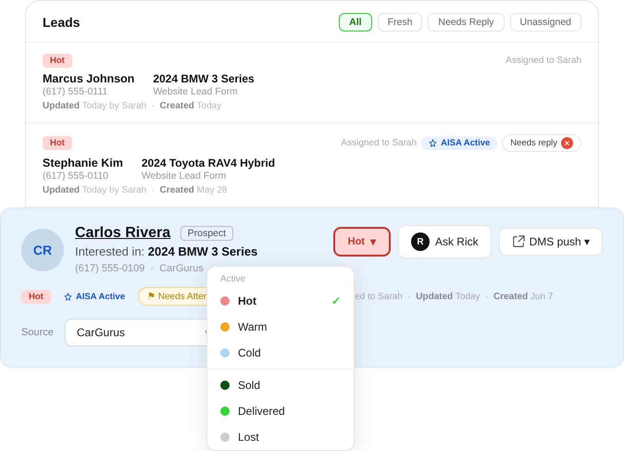Viewport: 624px width, 451px height.
Task: Click phone number (617) 555-0110
Action: (x=75, y=176)
